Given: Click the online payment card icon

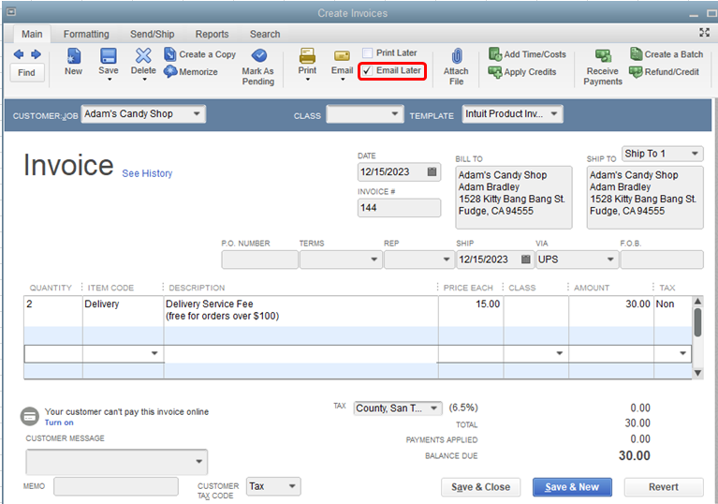Looking at the screenshot, I should (30, 417).
